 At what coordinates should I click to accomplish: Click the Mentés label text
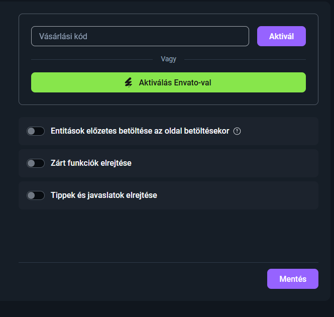coord(292,279)
